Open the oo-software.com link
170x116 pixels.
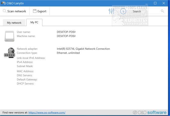click(47, 113)
